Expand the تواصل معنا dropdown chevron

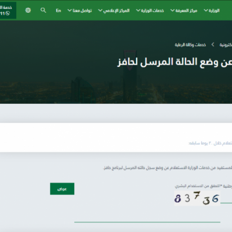pos(70,10)
